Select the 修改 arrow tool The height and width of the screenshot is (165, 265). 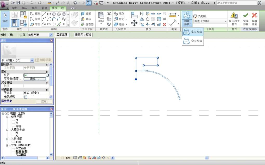coord(5,18)
